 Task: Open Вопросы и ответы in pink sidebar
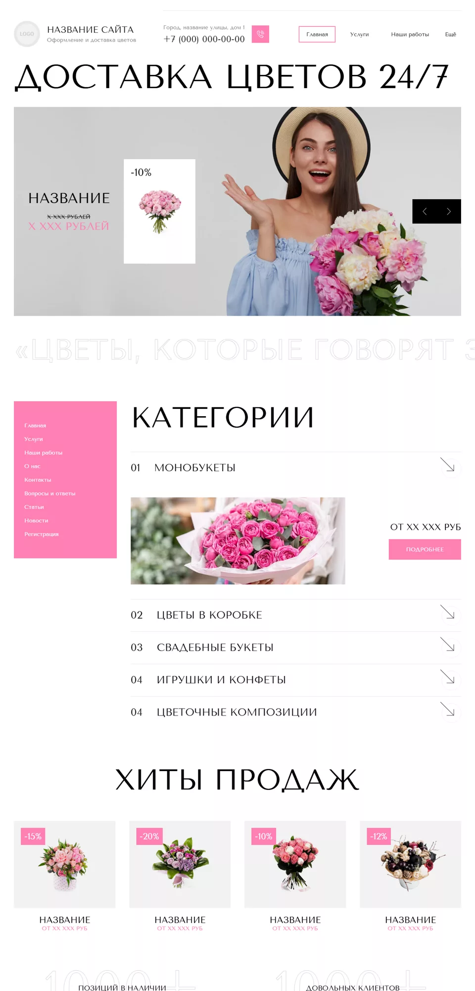tap(50, 494)
